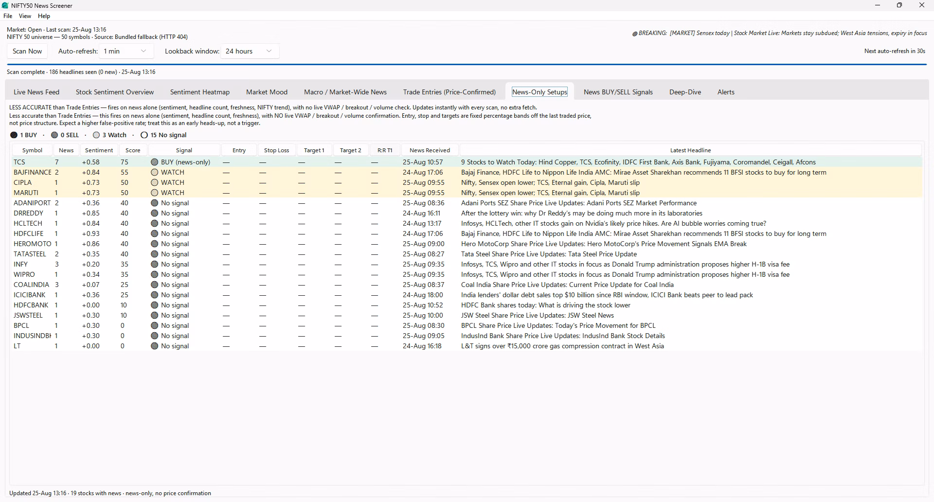Sort by the Latest Headline column header
This screenshot has height=502, width=934.
click(x=690, y=150)
